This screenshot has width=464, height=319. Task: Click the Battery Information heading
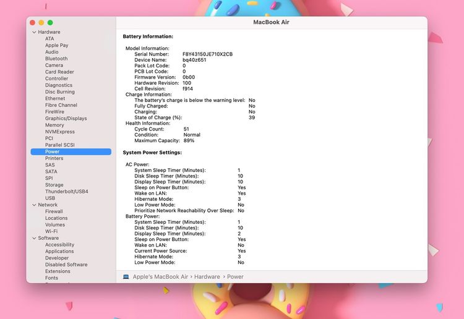[x=148, y=36]
